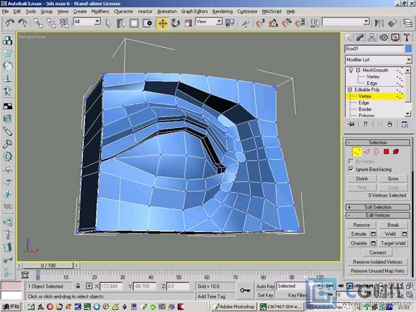Open the Hierarchy command panel tab
This screenshot has width=416, height=312.
tap(372, 38)
